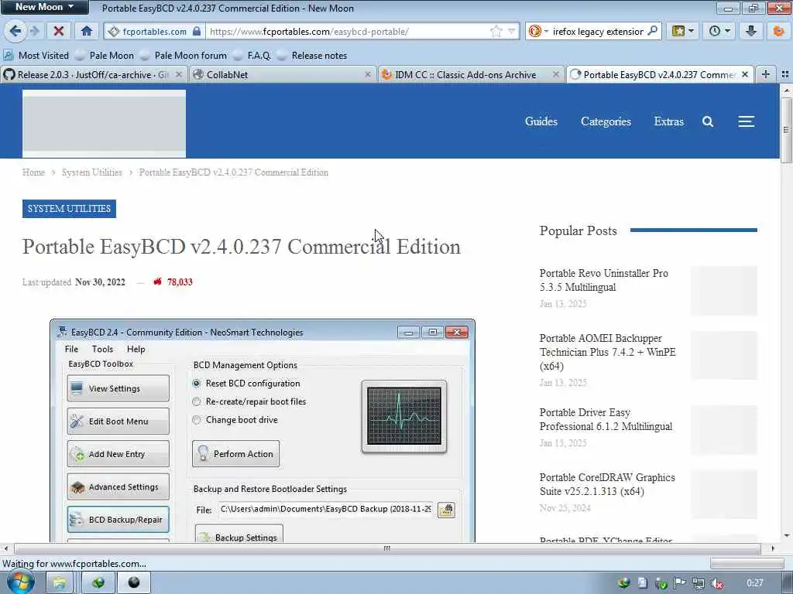Close the CollabNet tab
The height and width of the screenshot is (594, 793).
368,75
